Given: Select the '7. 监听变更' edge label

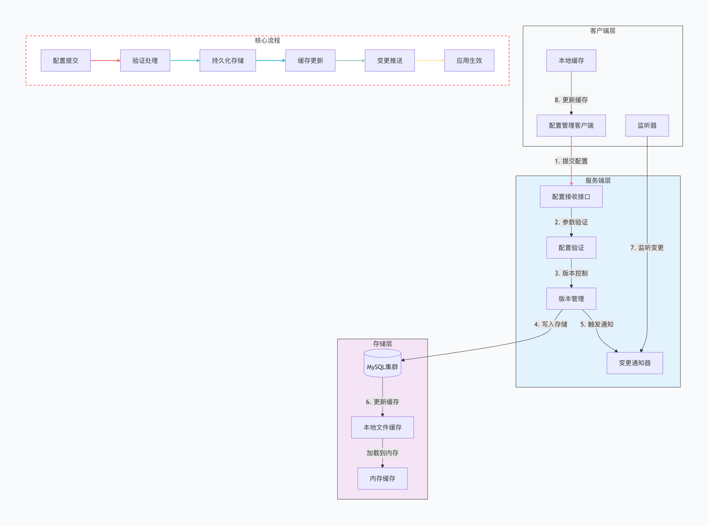Looking at the screenshot, I should pyautogui.click(x=647, y=248).
